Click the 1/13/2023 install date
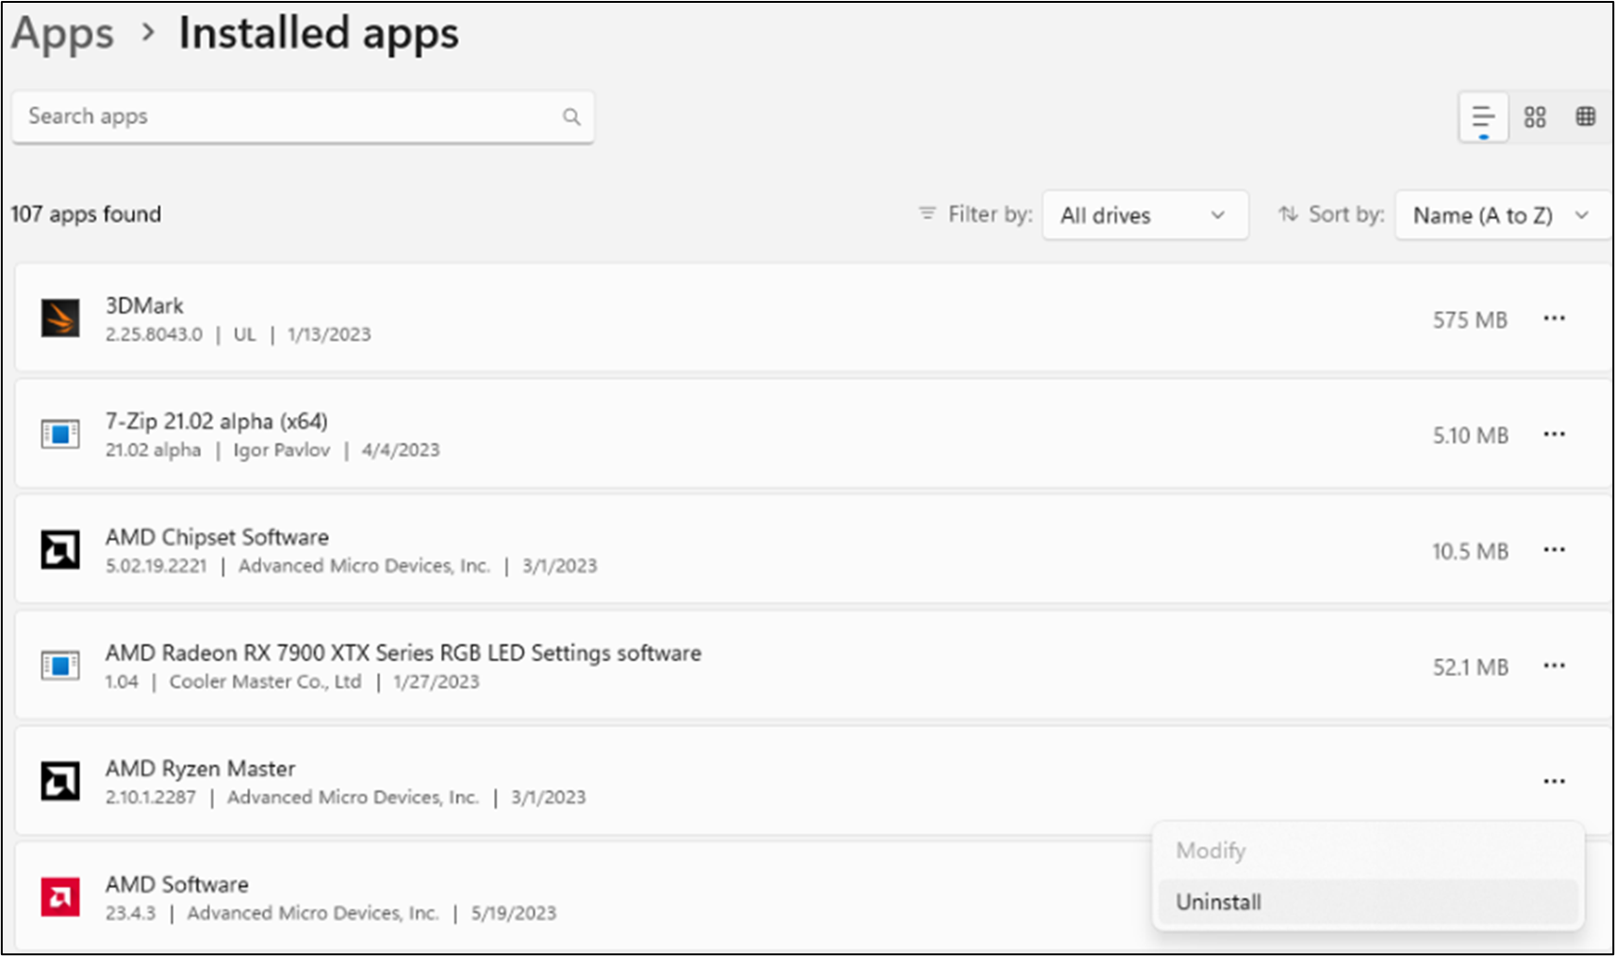This screenshot has width=1615, height=956. tap(329, 334)
